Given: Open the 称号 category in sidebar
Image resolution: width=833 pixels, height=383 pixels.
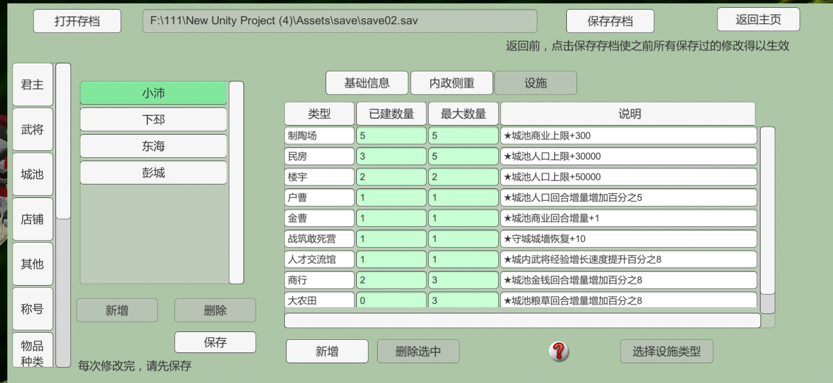Looking at the screenshot, I should (32, 309).
